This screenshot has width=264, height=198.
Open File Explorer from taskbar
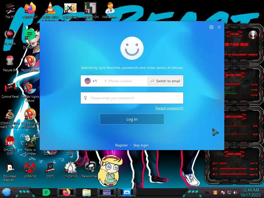pyautogui.click(x=87, y=192)
